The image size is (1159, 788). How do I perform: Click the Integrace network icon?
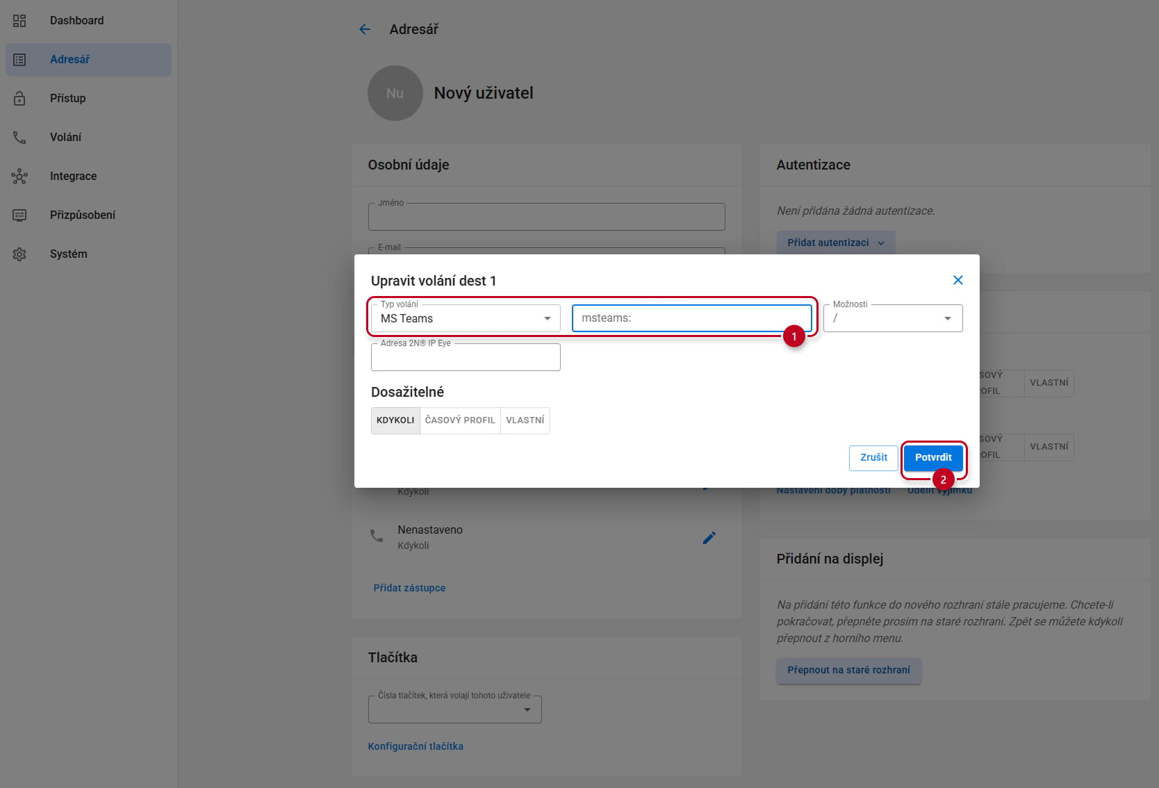pyautogui.click(x=19, y=177)
